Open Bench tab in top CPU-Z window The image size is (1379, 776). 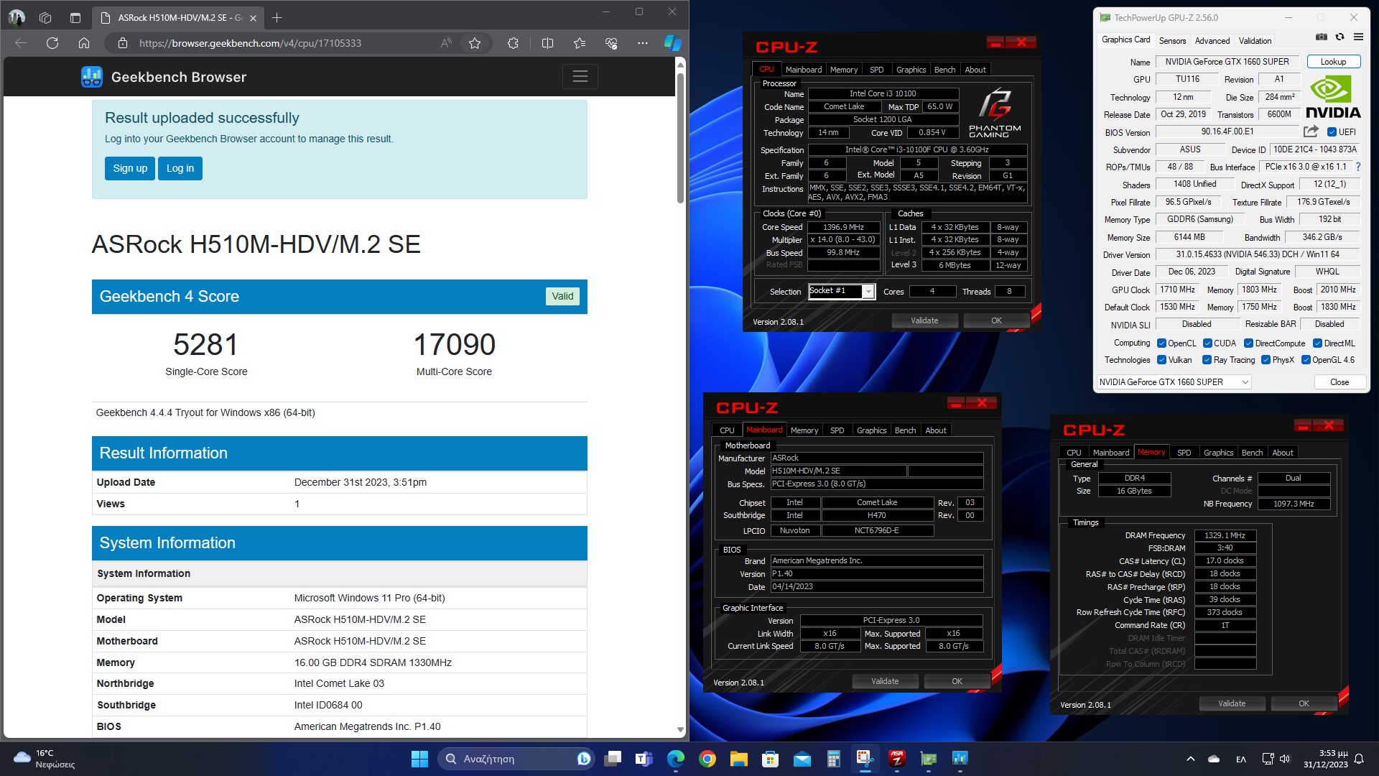[x=944, y=70]
